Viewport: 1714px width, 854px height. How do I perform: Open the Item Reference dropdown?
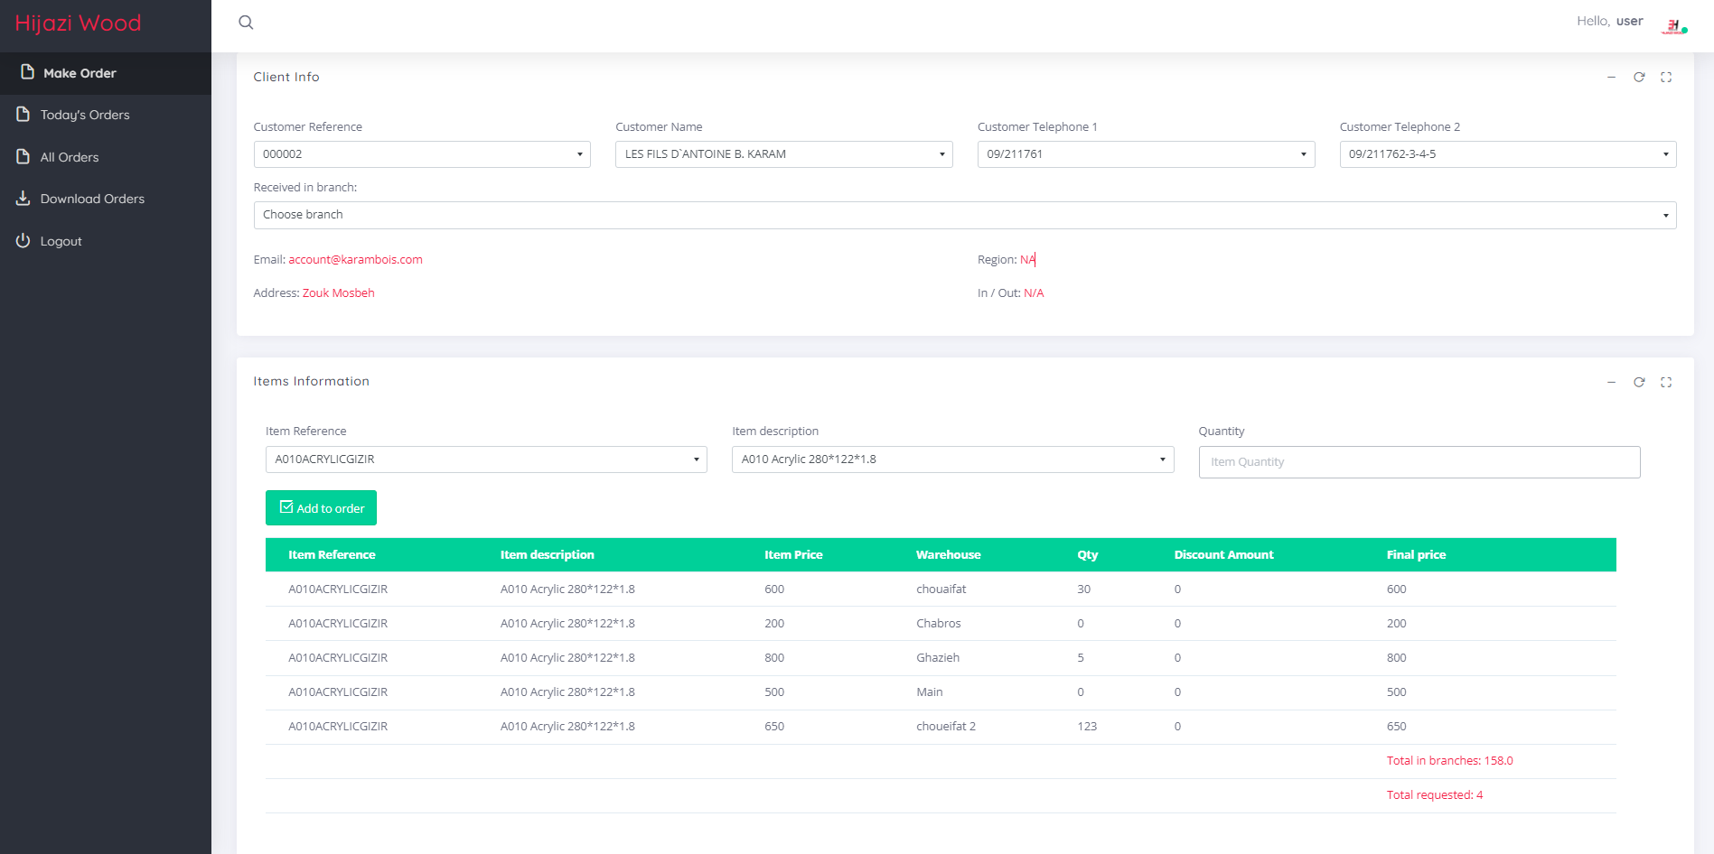(486, 459)
